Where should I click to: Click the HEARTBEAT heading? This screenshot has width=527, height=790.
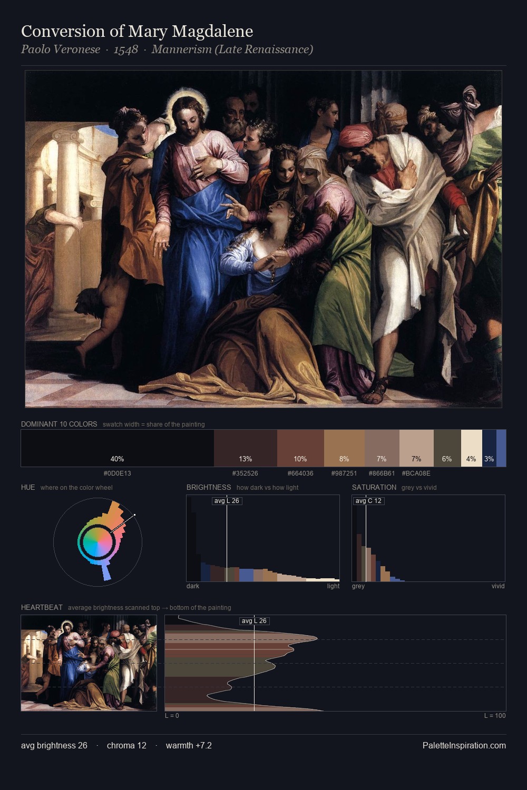[42, 607]
